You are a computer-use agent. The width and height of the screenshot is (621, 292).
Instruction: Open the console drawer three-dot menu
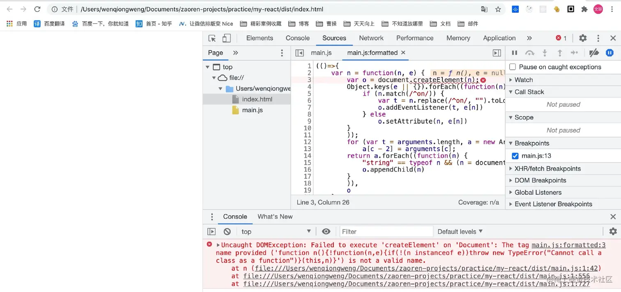[212, 217]
